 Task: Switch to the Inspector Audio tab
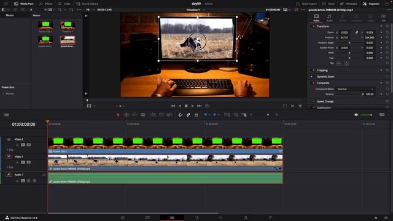(329, 18)
